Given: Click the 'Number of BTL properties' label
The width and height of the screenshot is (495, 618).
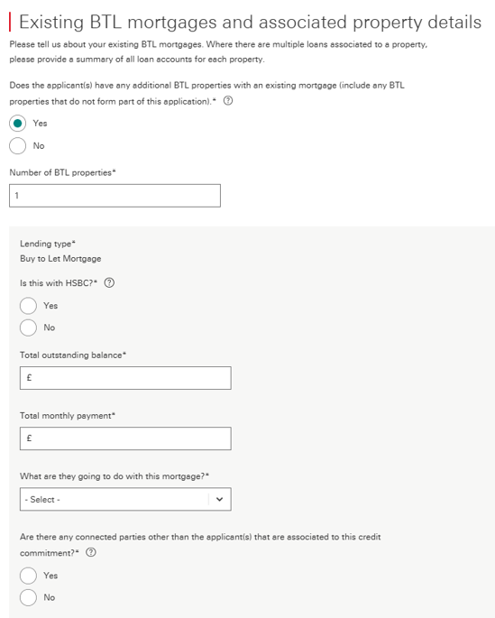Looking at the screenshot, I should 62,172.
